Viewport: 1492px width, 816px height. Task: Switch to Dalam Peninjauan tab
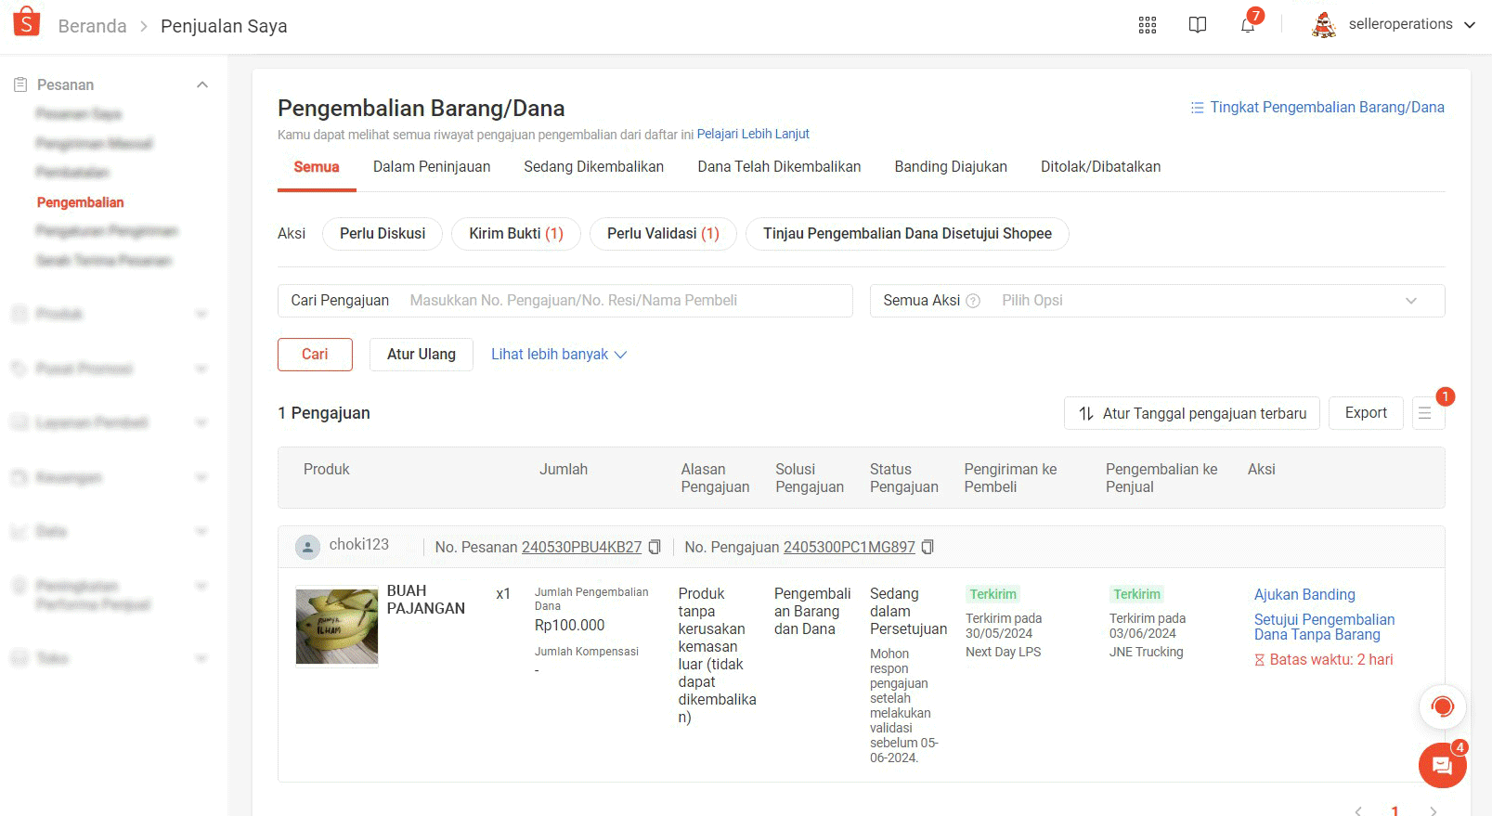tap(432, 167)
